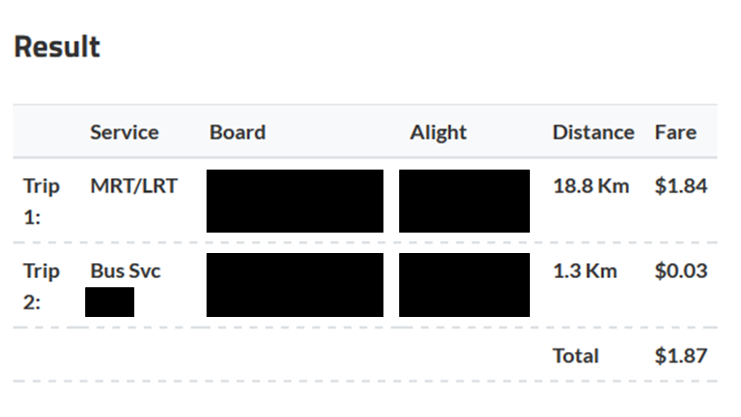The height and width of the screenshot is (417, 741).
Task: Click the $1.84 fare value
Action: (681, 186)
